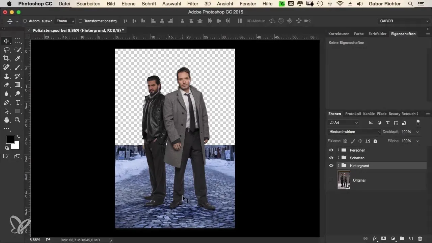
Task: Open the Ebene menu
Action: pos(128,4)
